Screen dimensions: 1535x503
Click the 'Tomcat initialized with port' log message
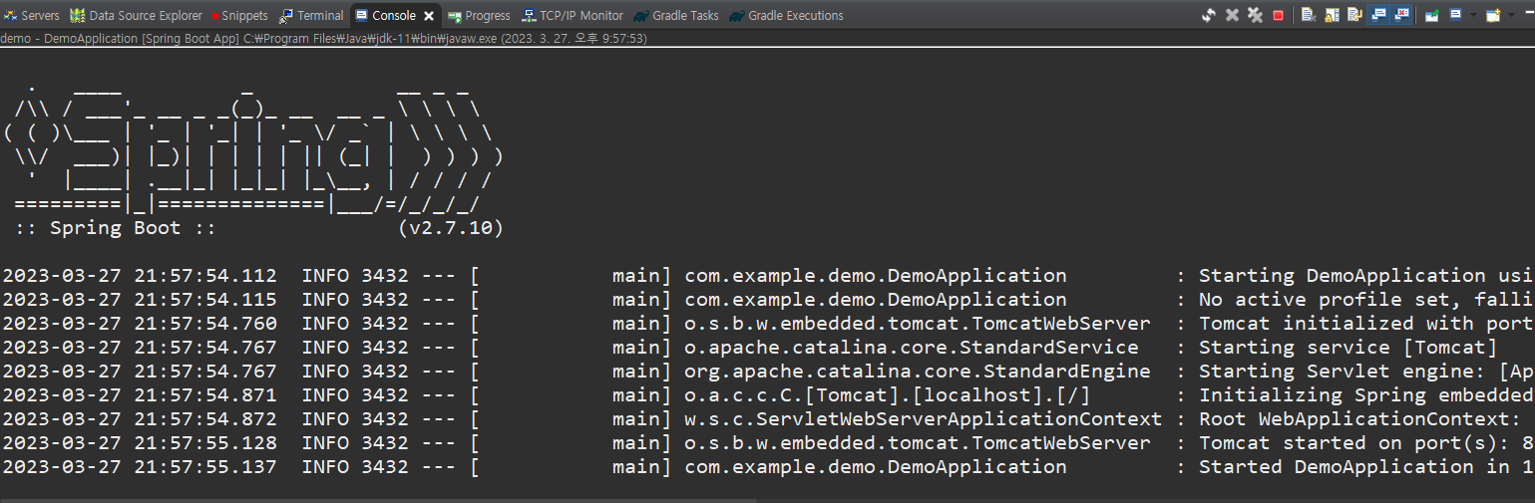point(1366,324)
